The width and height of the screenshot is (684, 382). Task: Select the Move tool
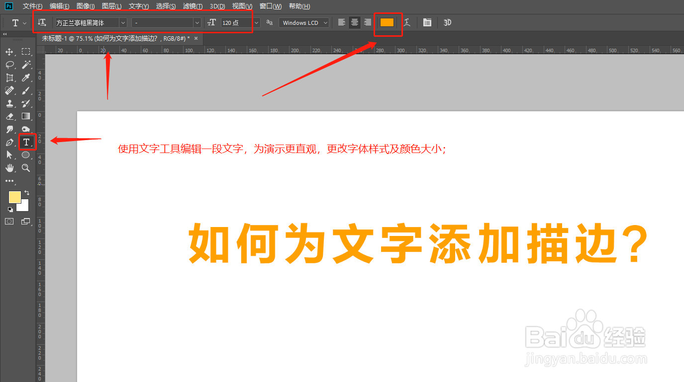pos(10,51)
